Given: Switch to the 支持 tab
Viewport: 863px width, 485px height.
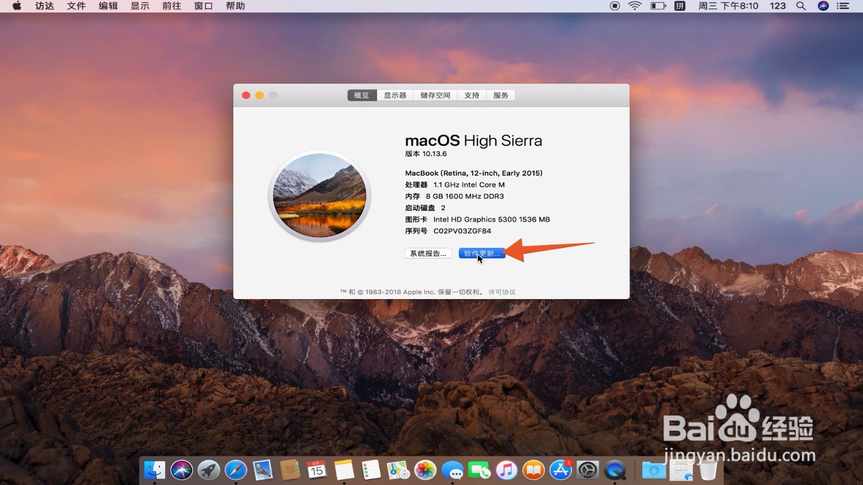Looking at the screenshot, I should pyautogui.click(x=472, y=95).
